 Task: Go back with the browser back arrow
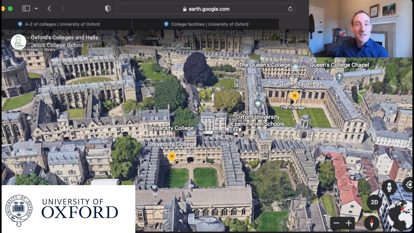click(49, 8)
